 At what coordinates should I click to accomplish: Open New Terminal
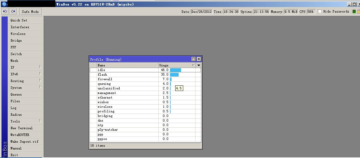(26, 128)
